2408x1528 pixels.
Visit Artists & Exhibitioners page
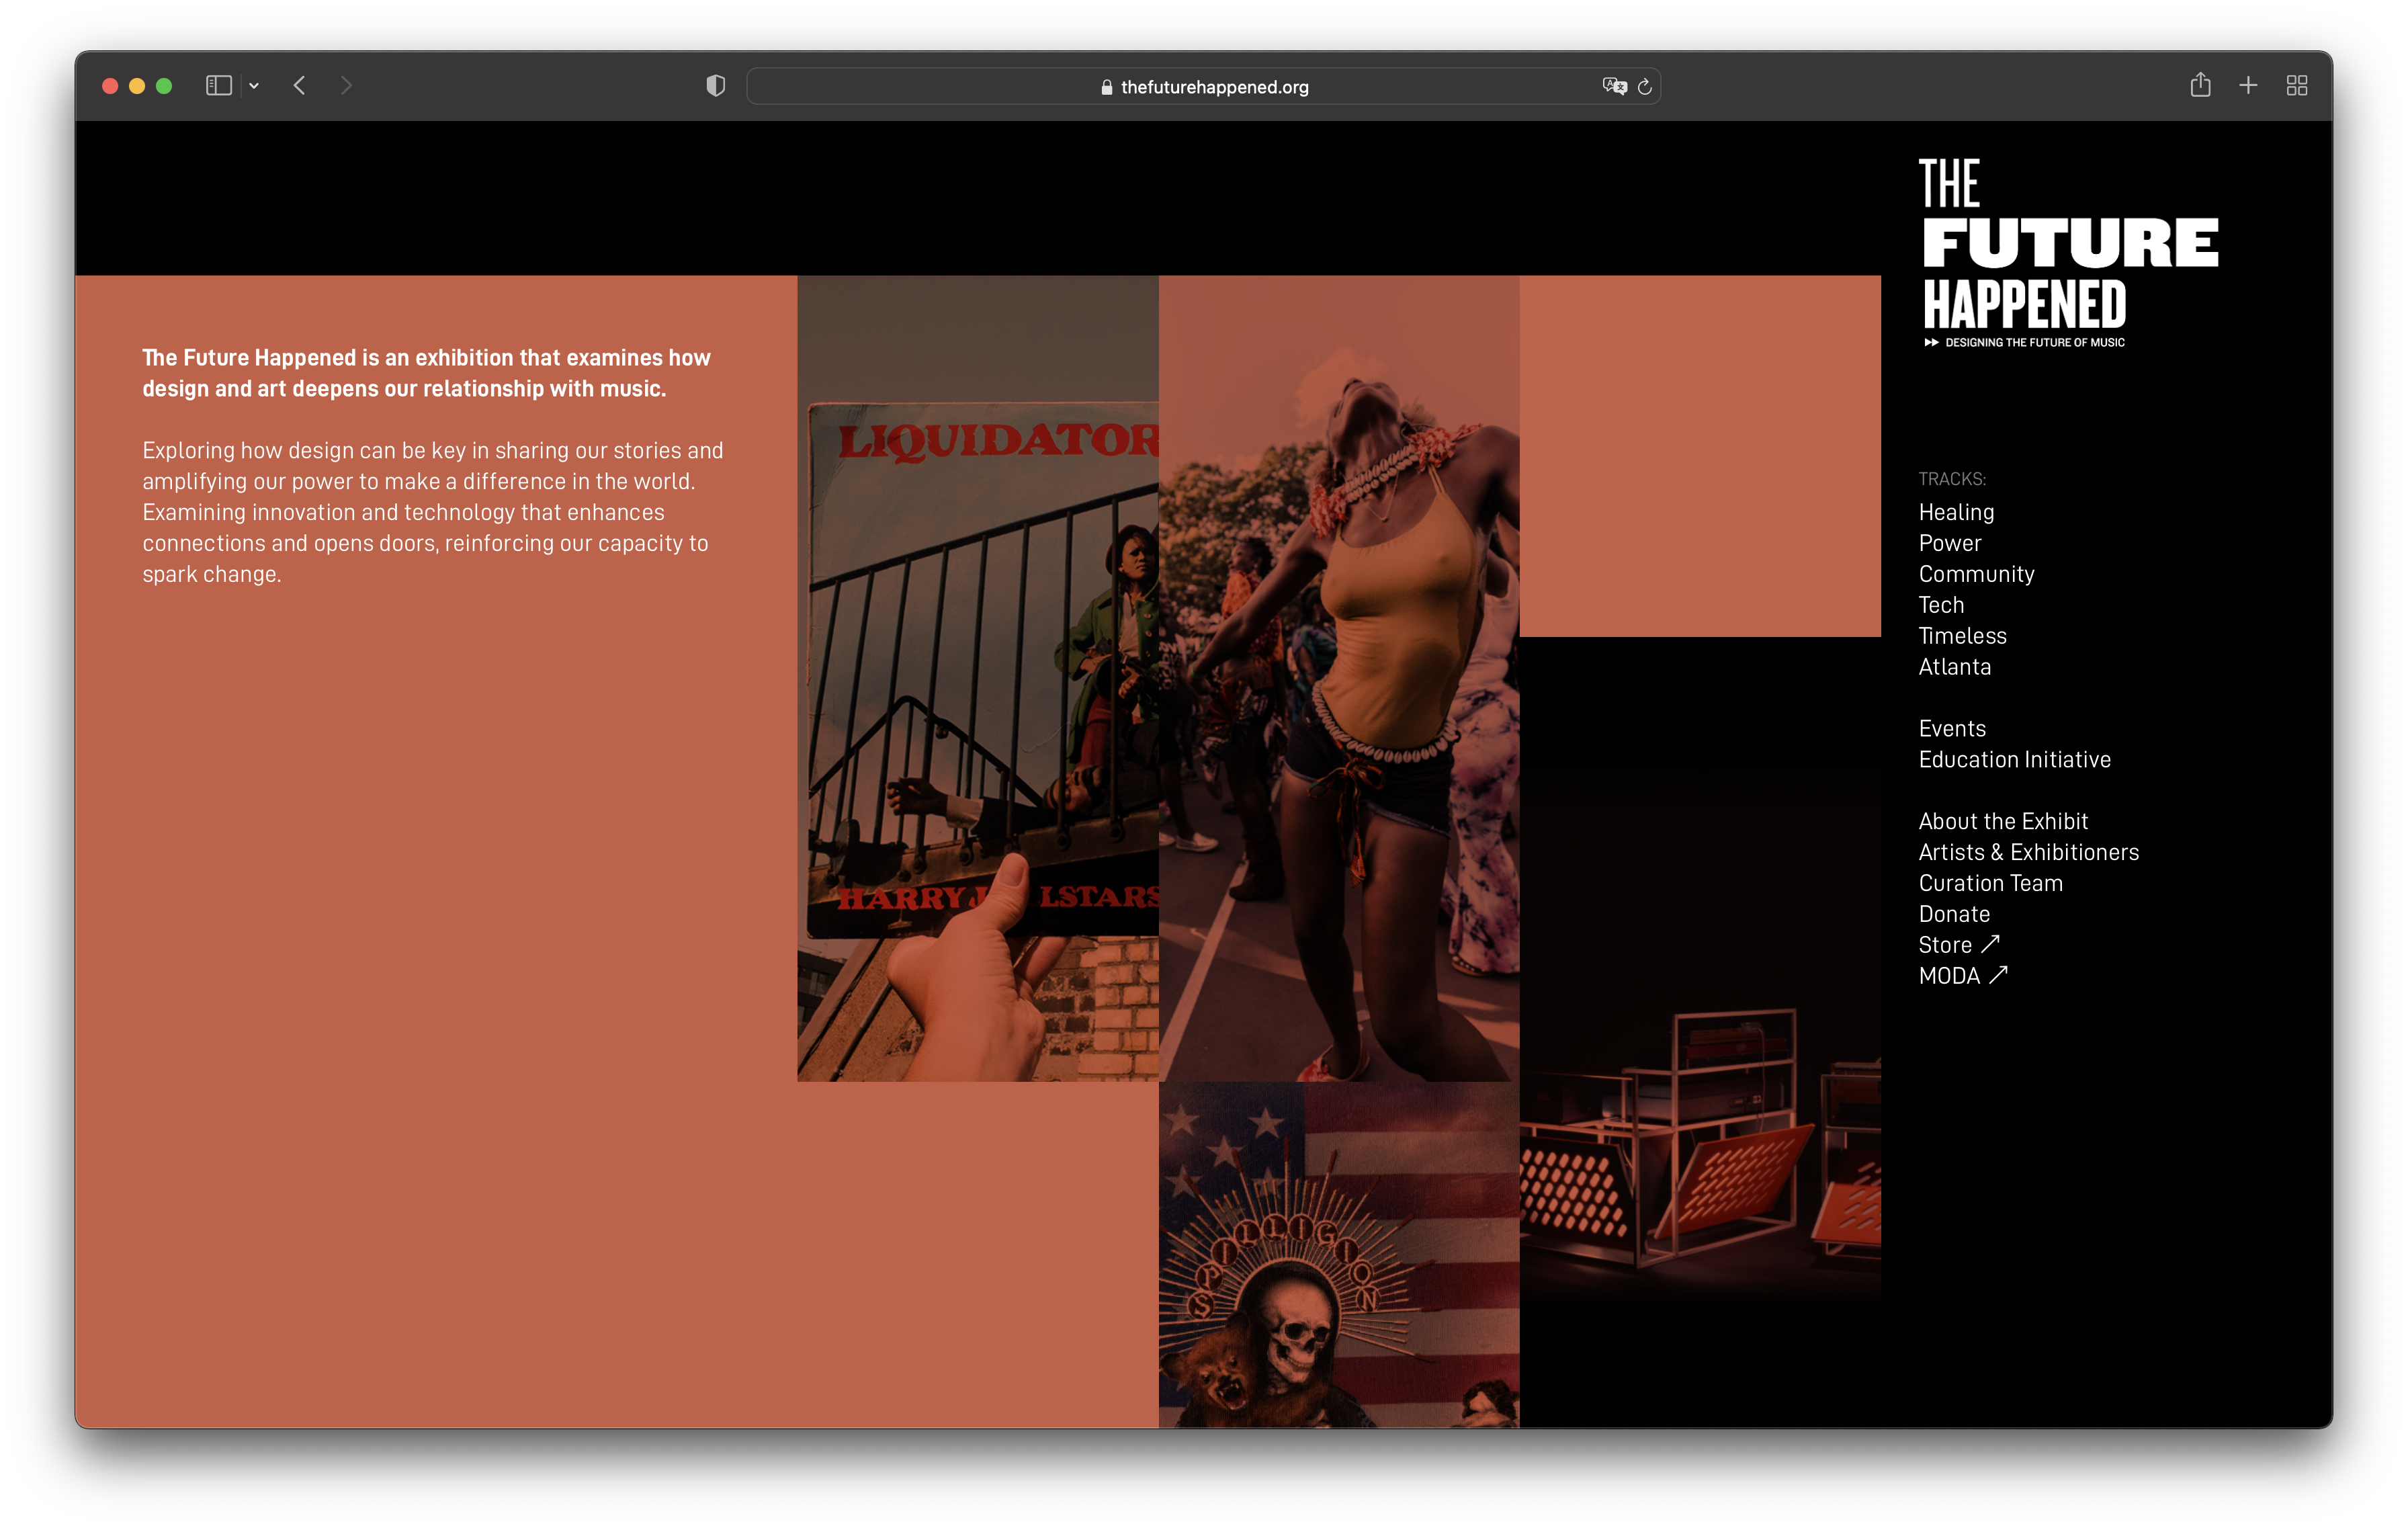pyautogui.click(x=2028, y=853)
